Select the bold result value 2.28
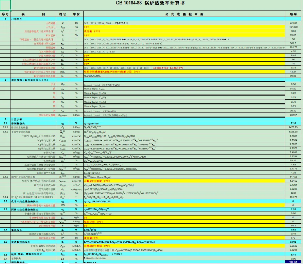Image resolution: width=303 pixels, height=264 pixels. tap(293, 209)
